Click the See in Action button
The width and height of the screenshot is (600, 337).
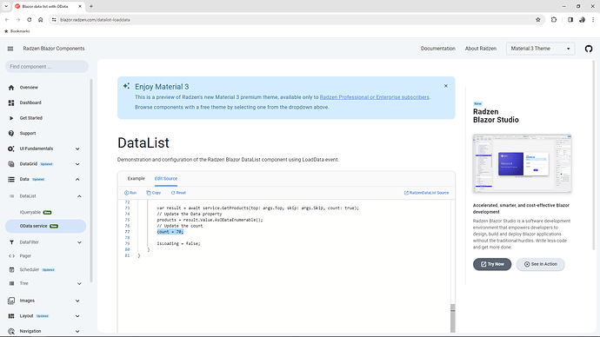[540, 264]
